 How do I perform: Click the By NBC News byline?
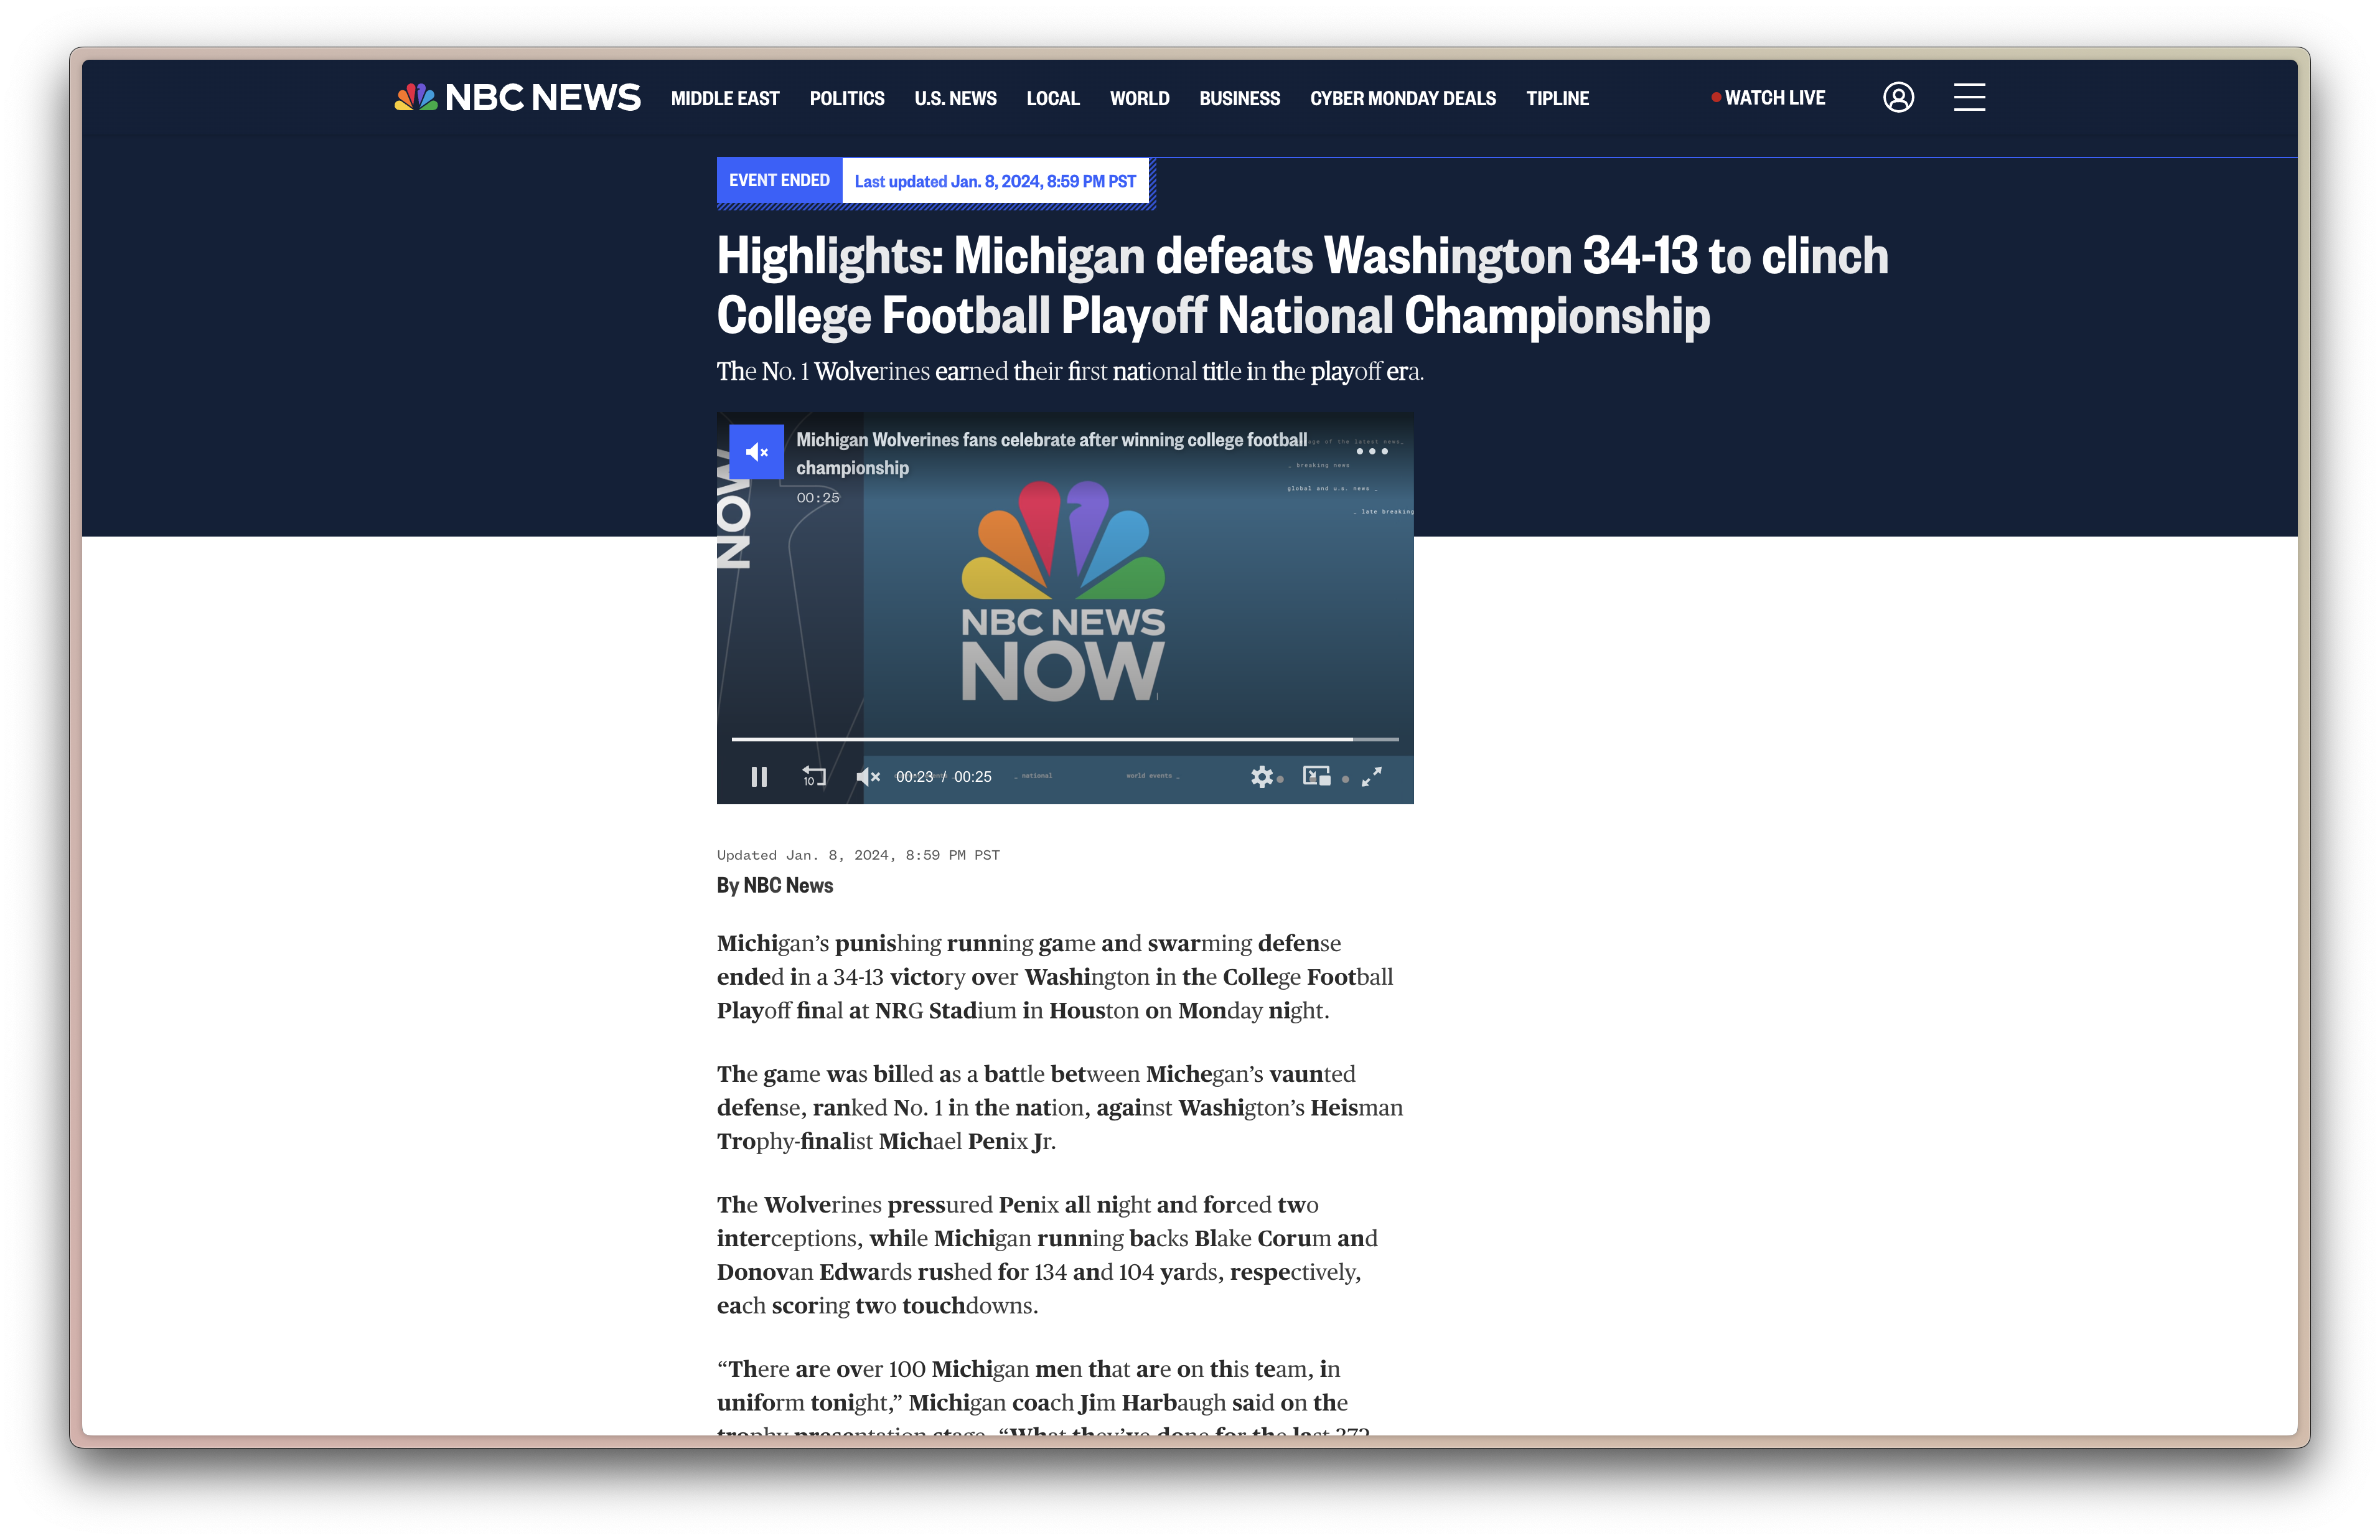coord(775,886)
